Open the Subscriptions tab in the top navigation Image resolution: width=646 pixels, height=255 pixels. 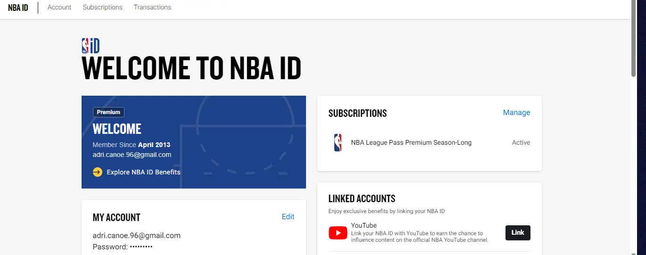coord(102,7)
